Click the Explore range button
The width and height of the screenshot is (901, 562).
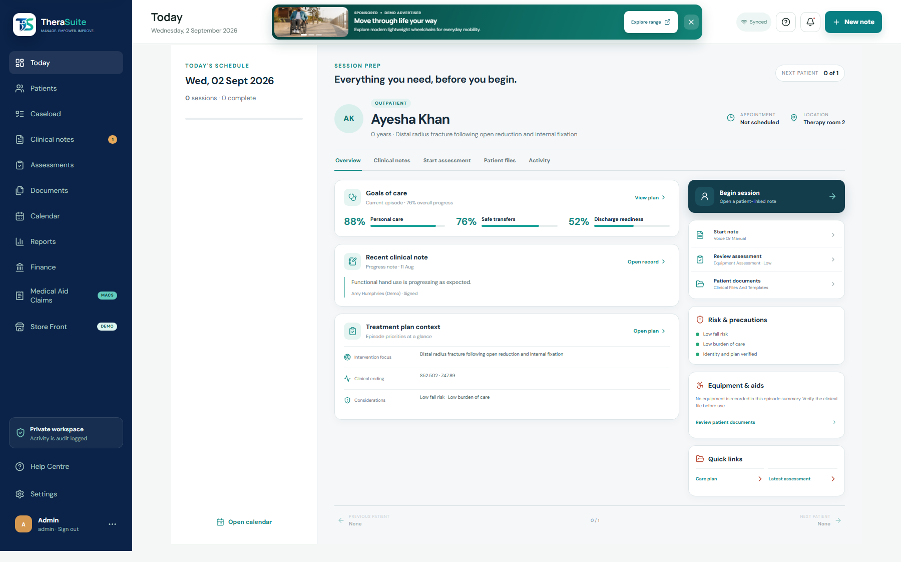651,22
